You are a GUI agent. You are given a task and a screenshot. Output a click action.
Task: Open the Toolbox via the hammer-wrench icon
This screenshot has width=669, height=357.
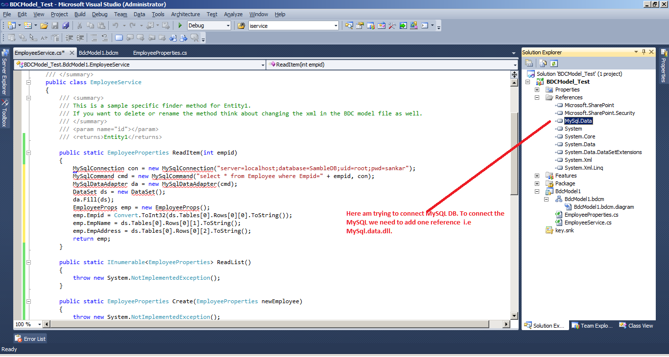(392, 25)
